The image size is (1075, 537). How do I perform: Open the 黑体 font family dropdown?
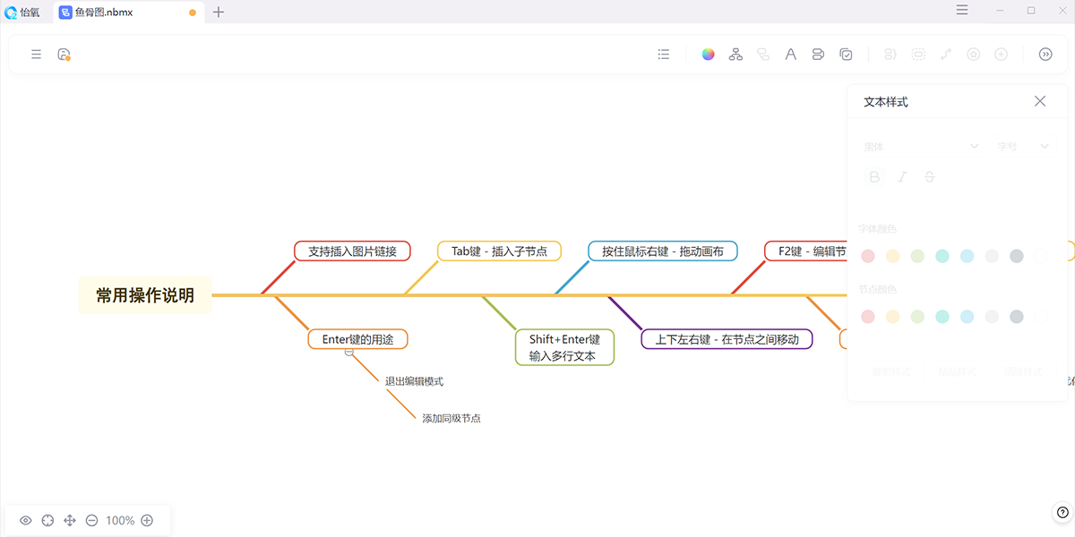(920, 146)
